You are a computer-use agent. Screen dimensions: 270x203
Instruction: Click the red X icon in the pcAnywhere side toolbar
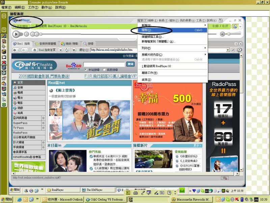(4, 62)
